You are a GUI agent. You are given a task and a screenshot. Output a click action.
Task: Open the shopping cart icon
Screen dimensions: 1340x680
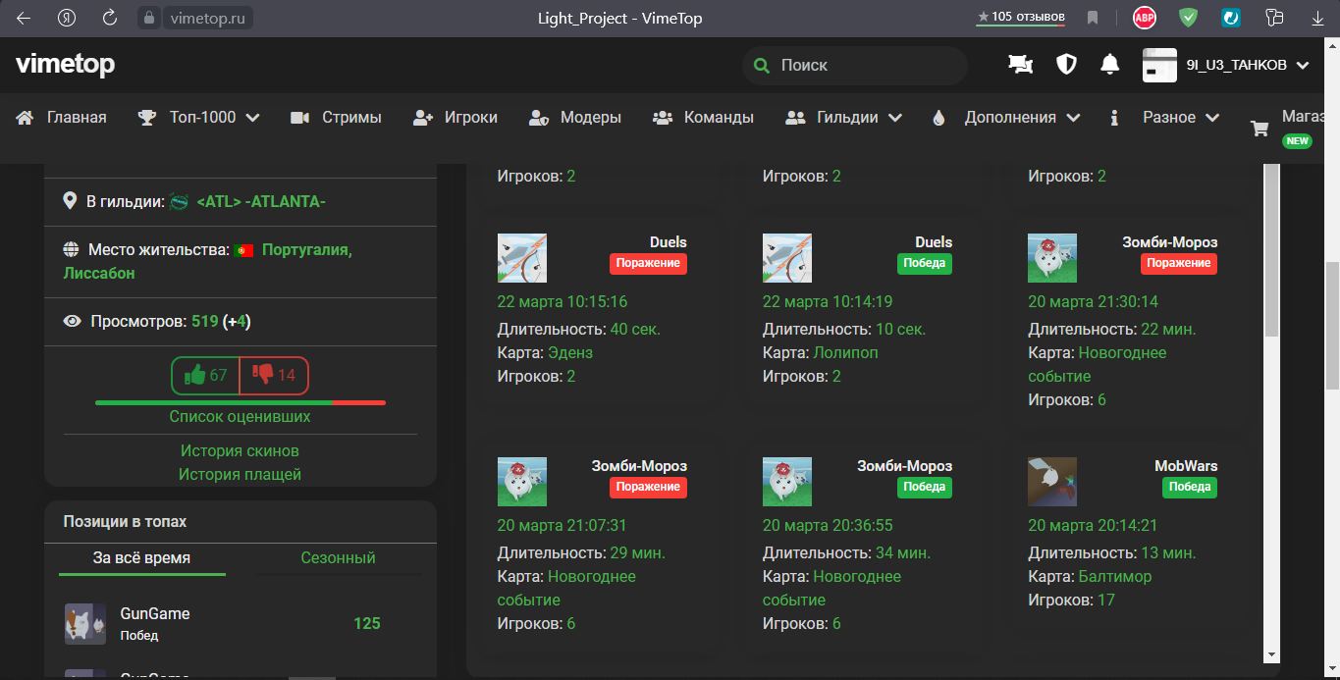pos(1260,129)
